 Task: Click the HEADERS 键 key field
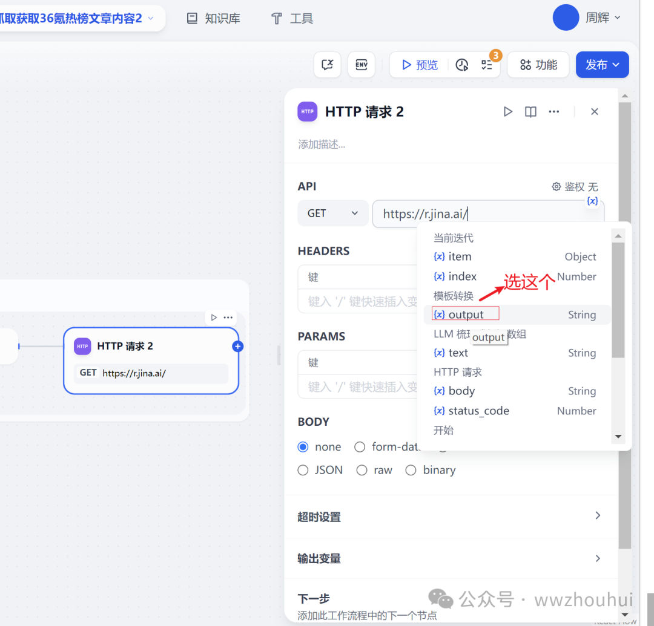click(x=357, y=277)
